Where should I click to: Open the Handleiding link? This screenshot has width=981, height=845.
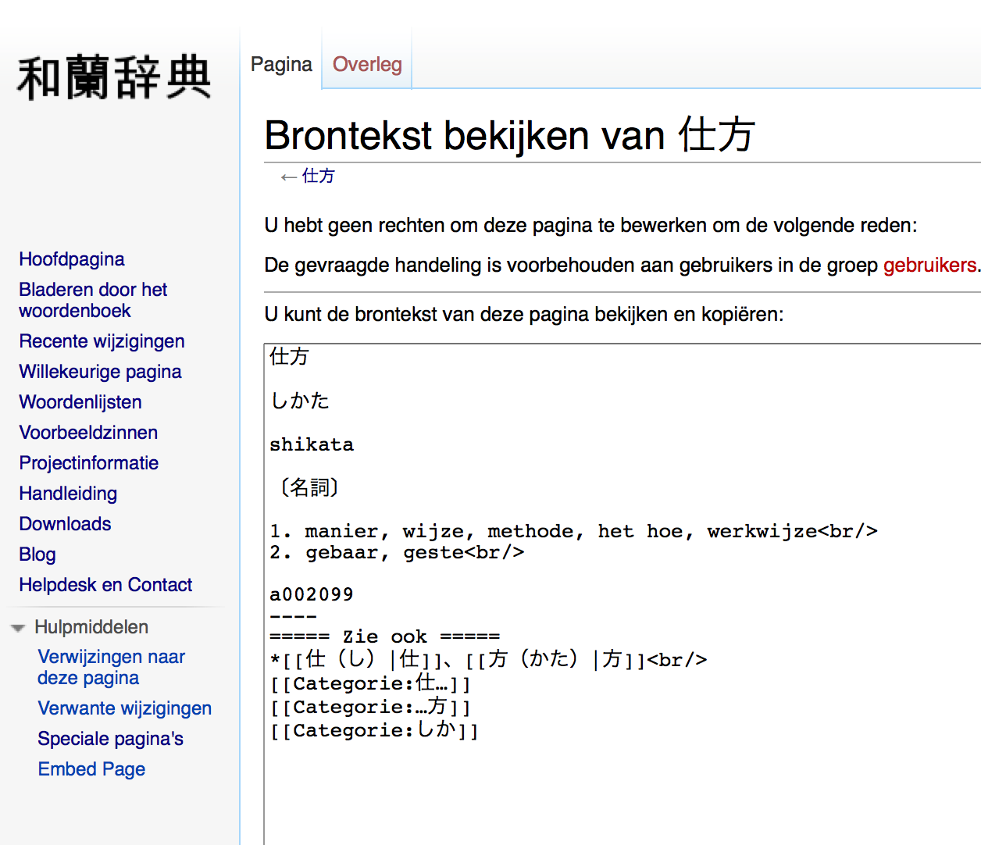coord(68,494)
